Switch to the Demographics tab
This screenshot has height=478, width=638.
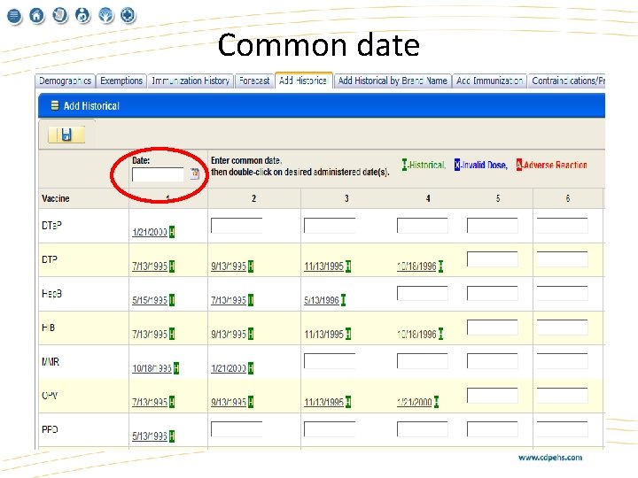coord(65,81)
